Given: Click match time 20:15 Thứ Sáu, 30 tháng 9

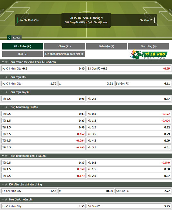Looking at the screenshot, I should pos(86,18).
